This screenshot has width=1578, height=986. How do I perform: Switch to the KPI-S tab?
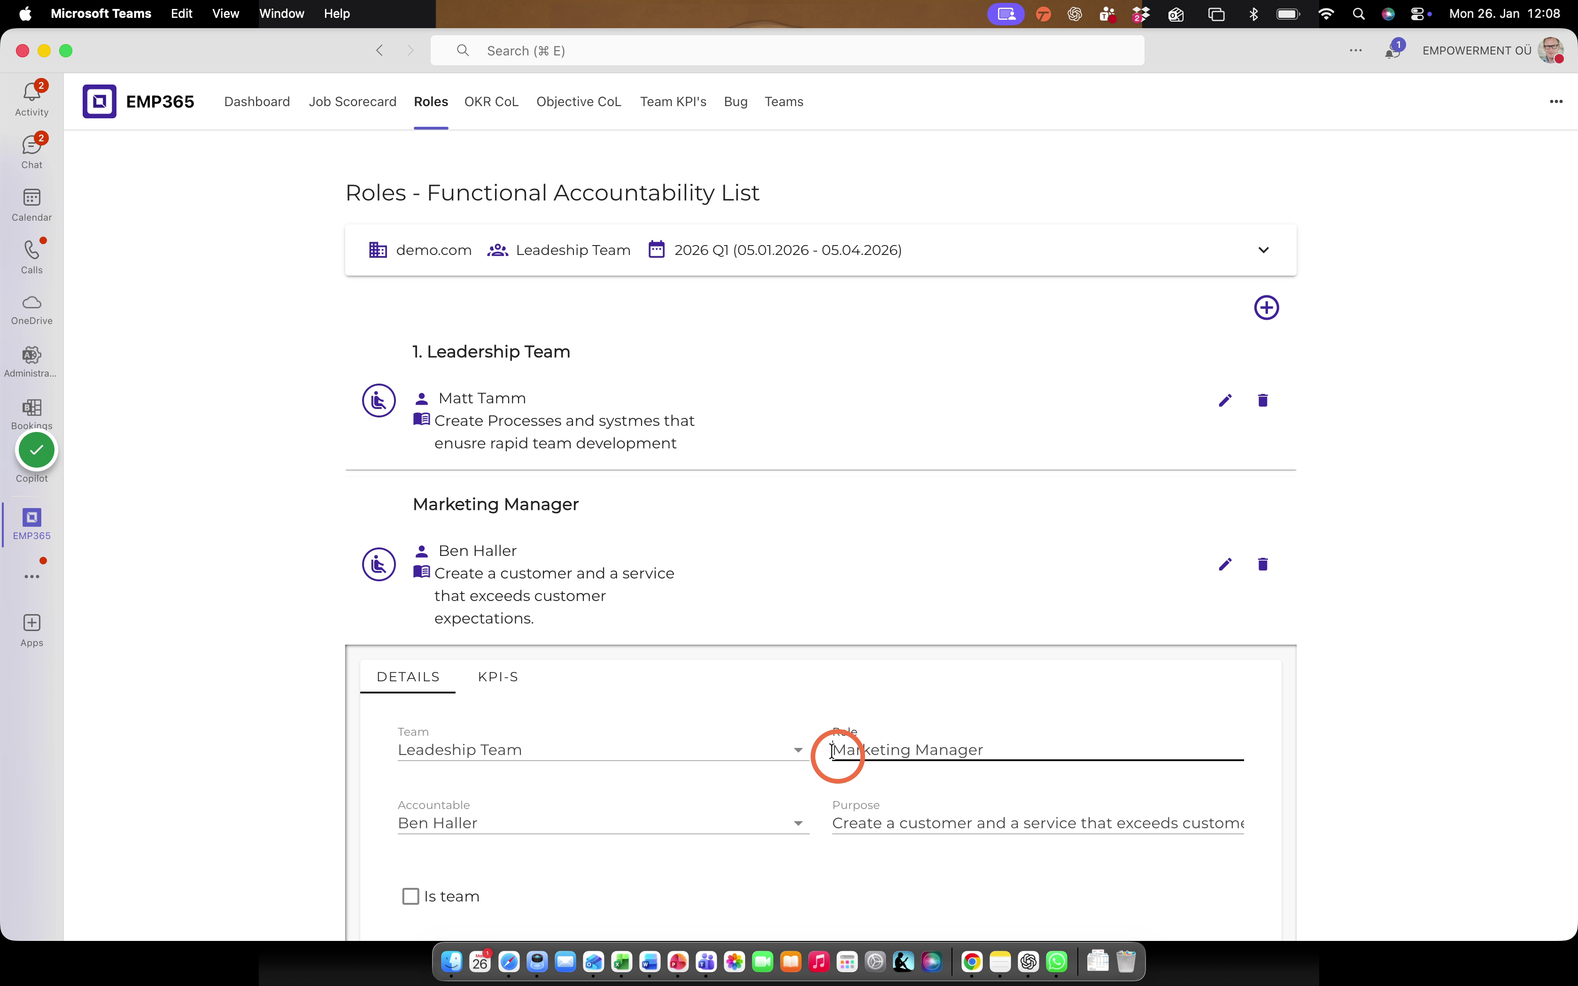498,677
